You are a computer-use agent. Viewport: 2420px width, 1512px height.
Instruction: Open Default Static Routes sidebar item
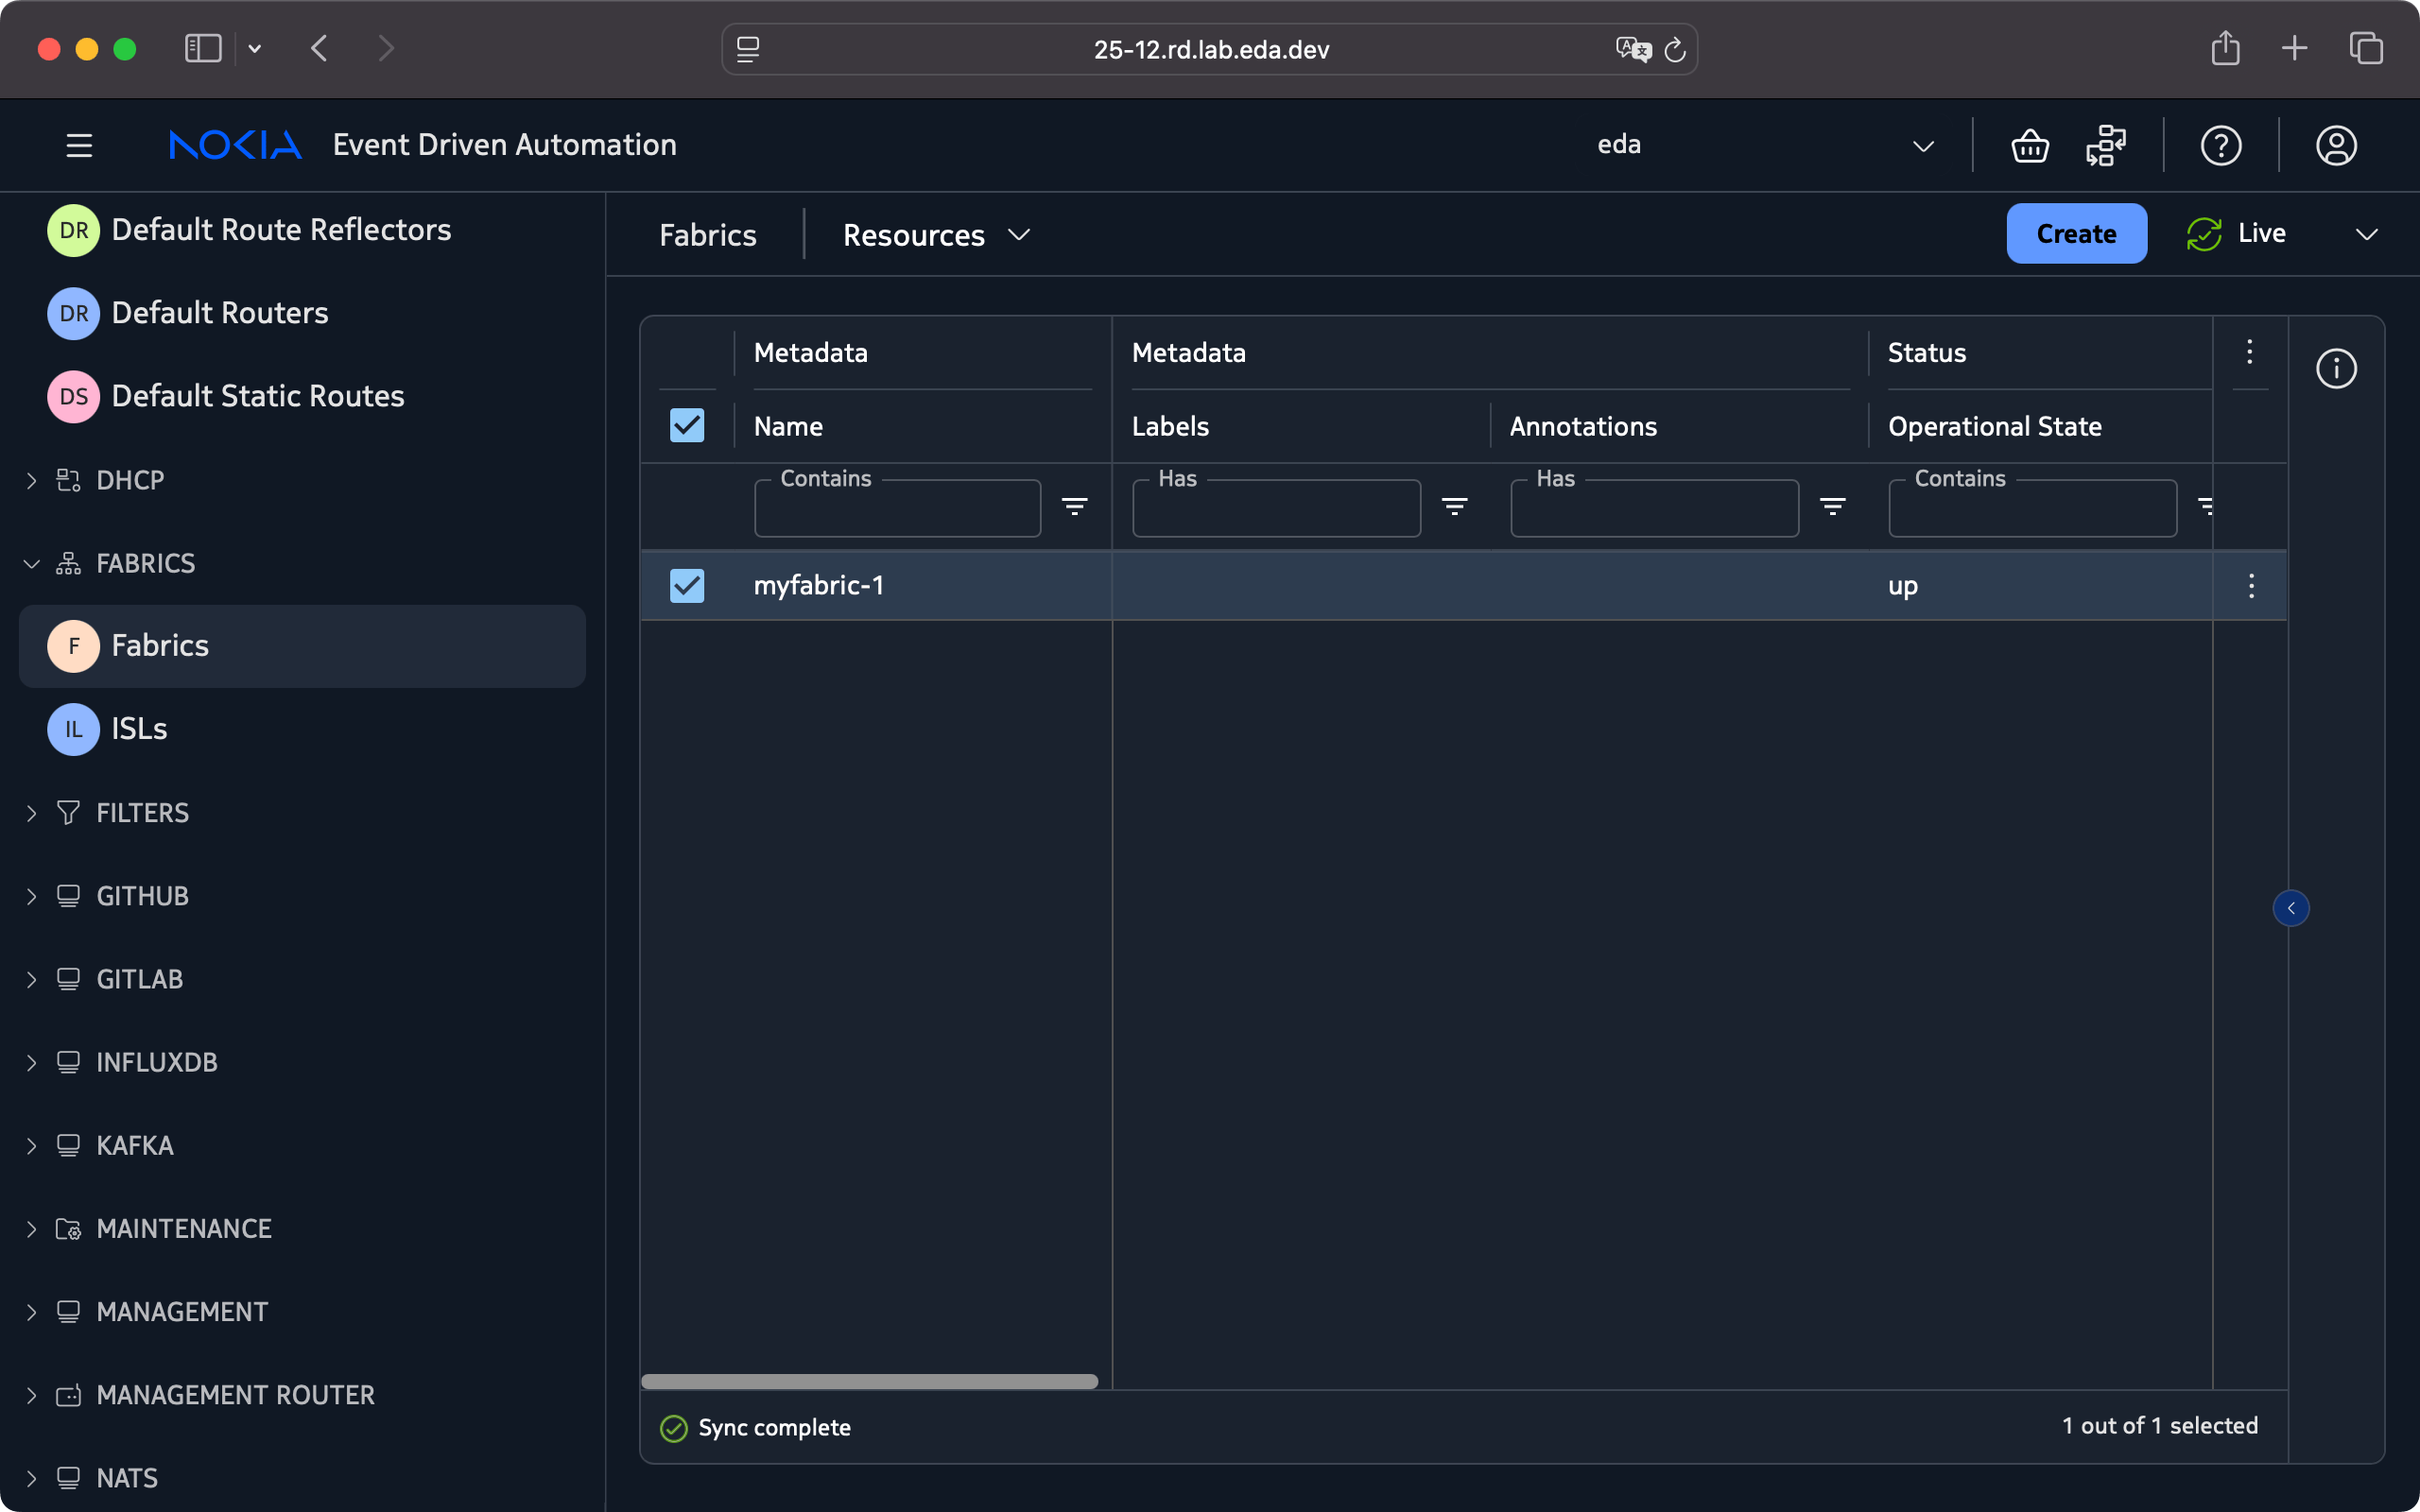(257, 396)
